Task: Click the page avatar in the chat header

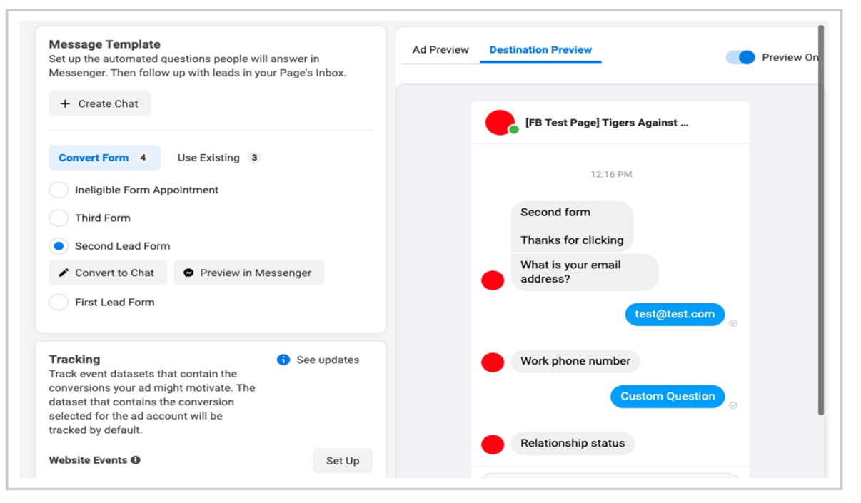Action: [500, 123]
